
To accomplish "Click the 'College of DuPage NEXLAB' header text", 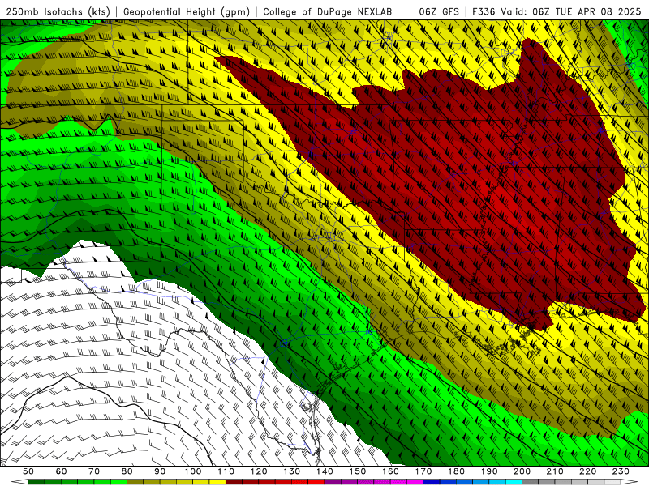I will click(328, 11).
